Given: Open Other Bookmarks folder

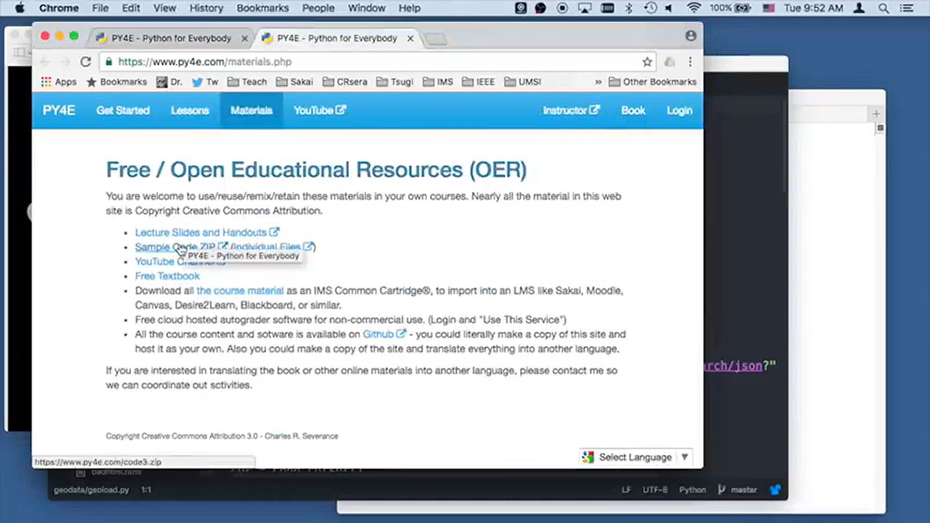Looking at the screenshot, I should (652, 82).
